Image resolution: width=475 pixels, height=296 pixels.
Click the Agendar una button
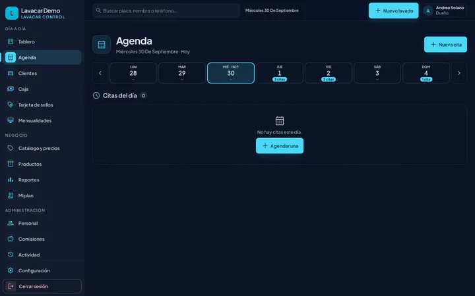(280, 145)
